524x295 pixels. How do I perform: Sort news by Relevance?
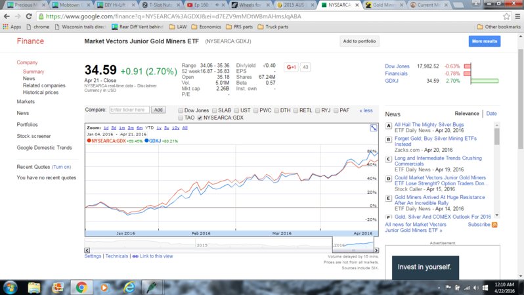click(x=467, y=114)
